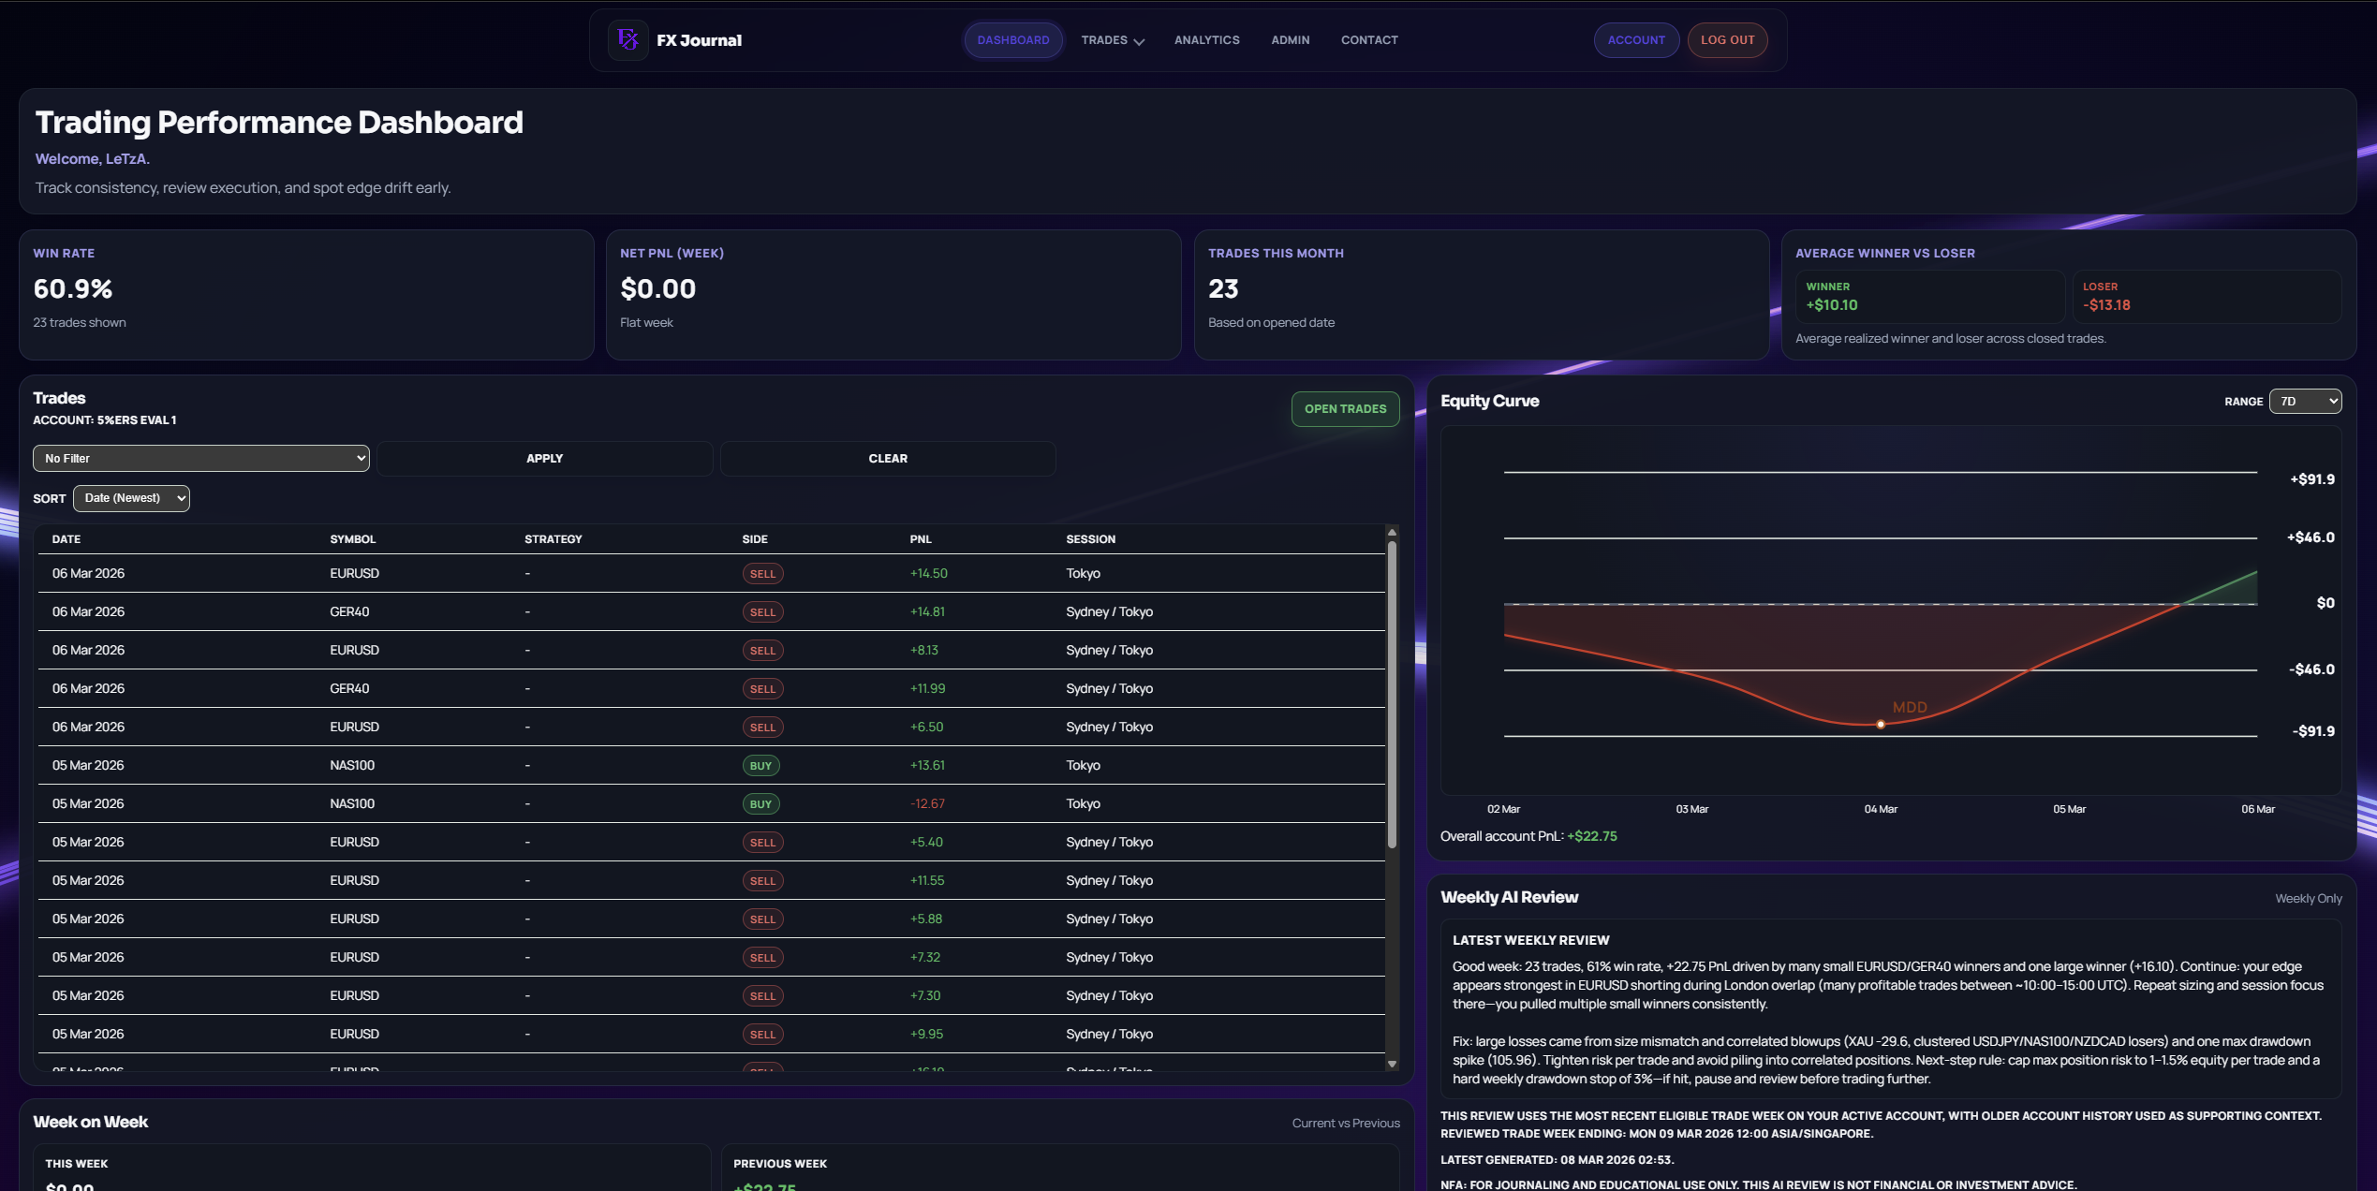Switch to the ANALYTICS page

tap(1206, 40)
